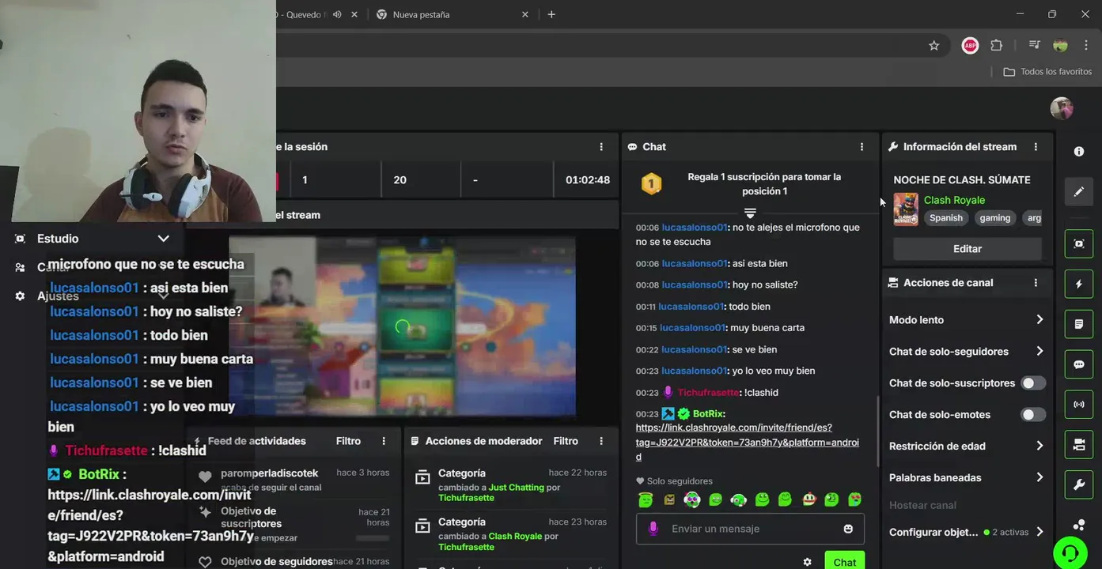Open Filtro in Acciones de moderador
This screenshot has width=1102, height=569.
pyautogui.click(x=566, y=441)
